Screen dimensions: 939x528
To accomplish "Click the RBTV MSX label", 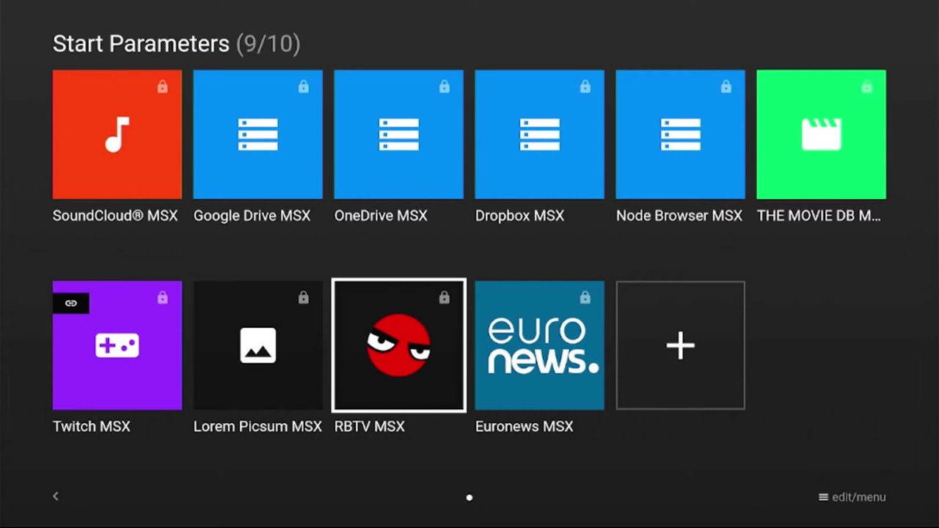I will tap(370, 426).
